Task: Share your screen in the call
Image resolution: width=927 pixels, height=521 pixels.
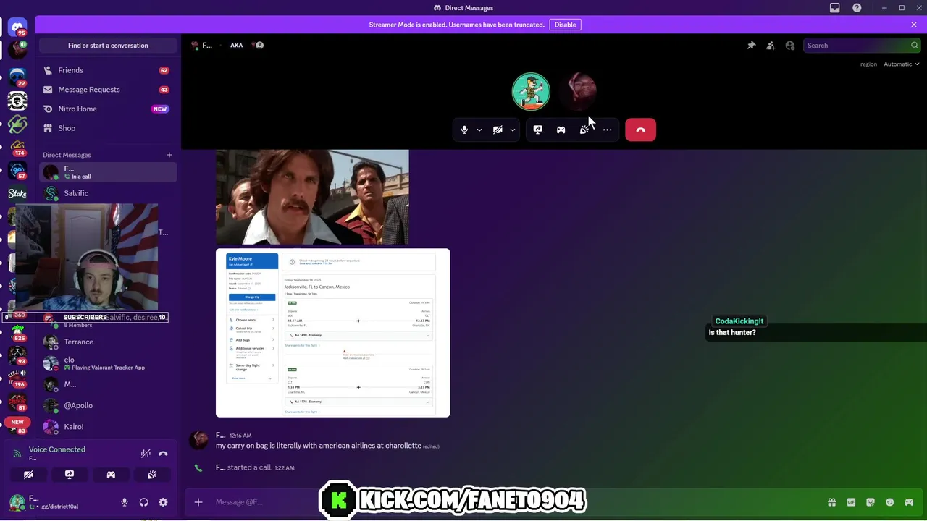Action: click(x=537, y=130)
